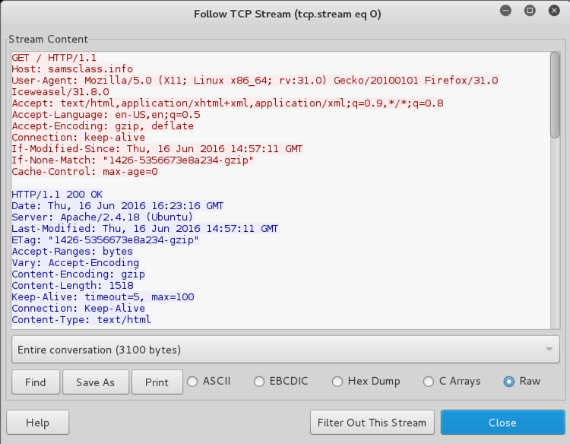Click the 'Accept: text/html' header line
Image resolution: width=570 pixels, height=444 pixels.
pos(227,103)
